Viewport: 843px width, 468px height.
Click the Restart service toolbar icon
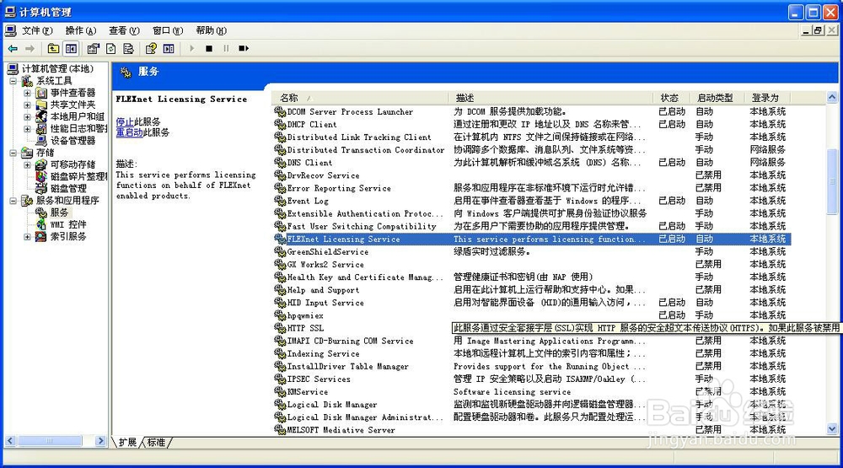244,48
